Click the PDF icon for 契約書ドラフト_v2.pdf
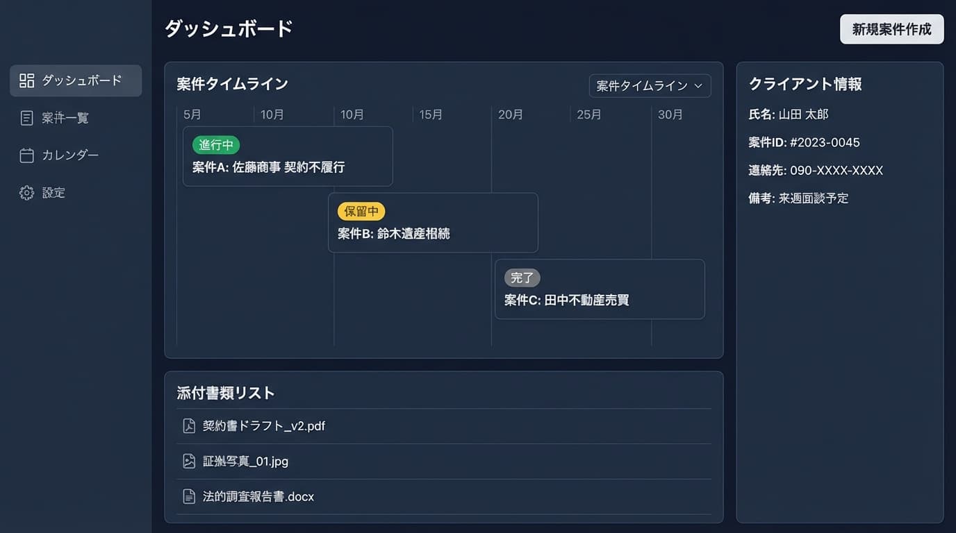The image size is (956, 533). [x=188, y=425]
